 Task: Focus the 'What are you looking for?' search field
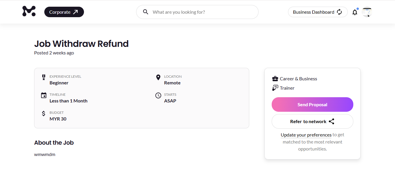[x=201, y=12]
